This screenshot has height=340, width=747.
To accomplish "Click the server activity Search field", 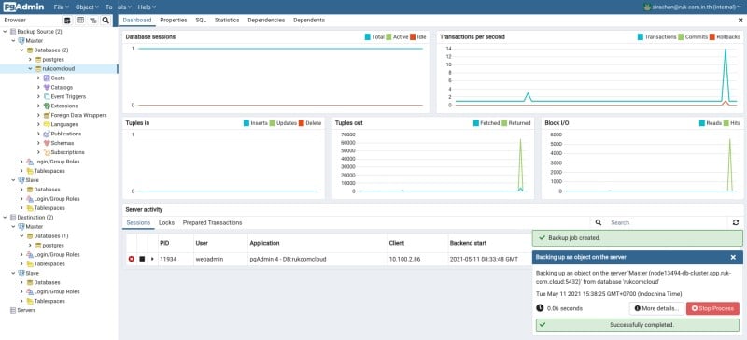I will click(x=667, y=222).
